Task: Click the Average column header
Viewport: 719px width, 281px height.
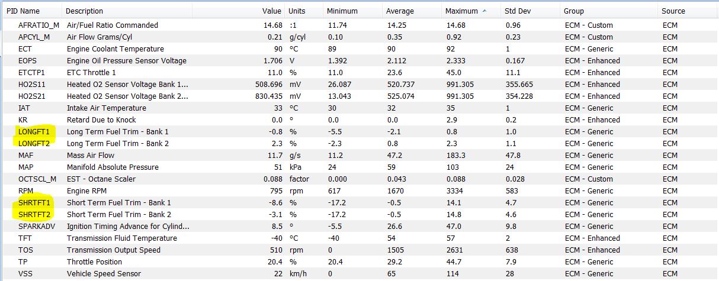Action: (x=400, y=11)
